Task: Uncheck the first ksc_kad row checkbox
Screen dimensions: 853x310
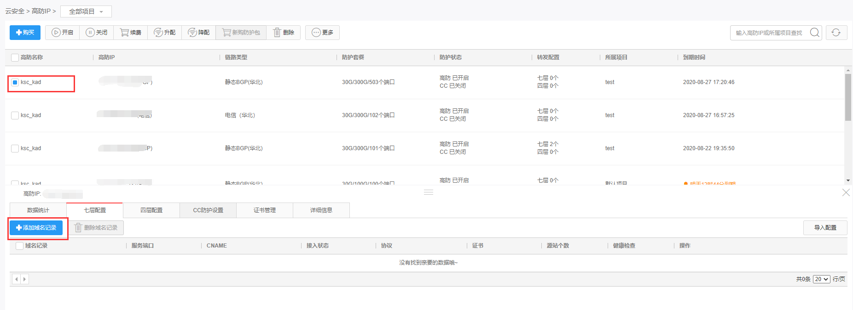Action: pyautogui.click(x=15, y=82)
